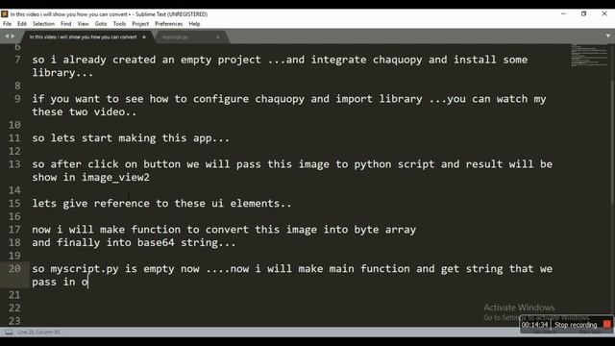Open the Project menu
The height and width of the screenshot is (346, 615).
pyautogui.click(x=140, y=24)
